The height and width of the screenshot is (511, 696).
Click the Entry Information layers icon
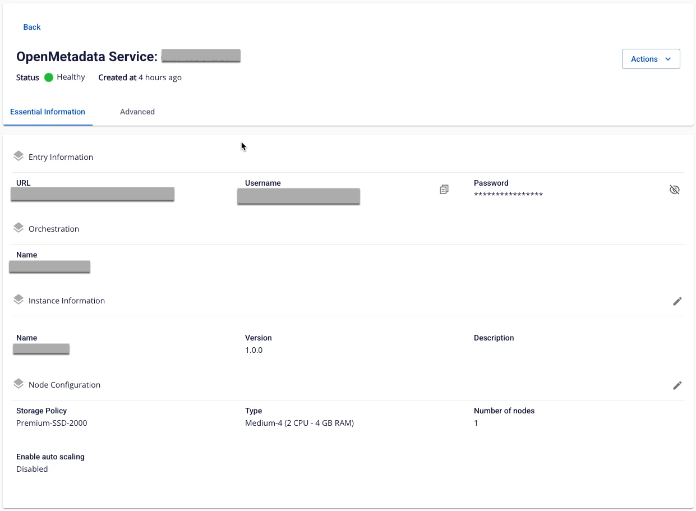click(19, 156)
